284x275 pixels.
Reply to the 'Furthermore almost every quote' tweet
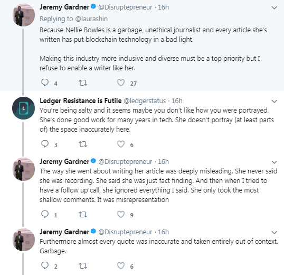click(x=45, y=265)
